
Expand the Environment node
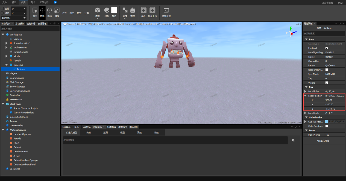(x=7, y=48)
